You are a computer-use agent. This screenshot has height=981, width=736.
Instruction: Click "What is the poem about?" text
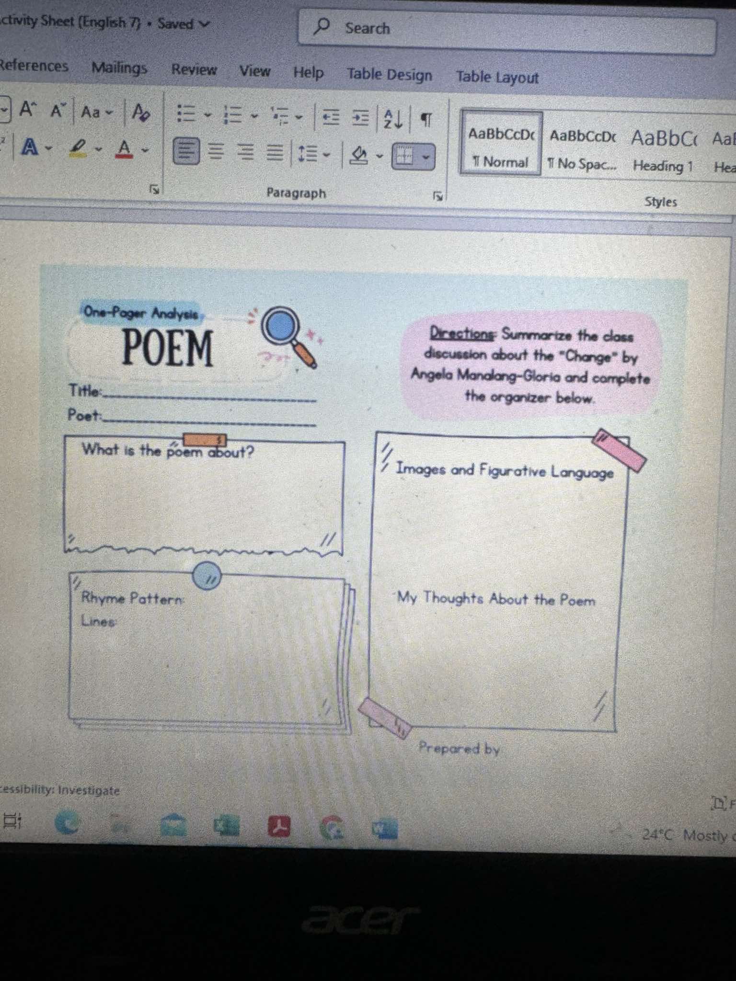coord(168,451)
